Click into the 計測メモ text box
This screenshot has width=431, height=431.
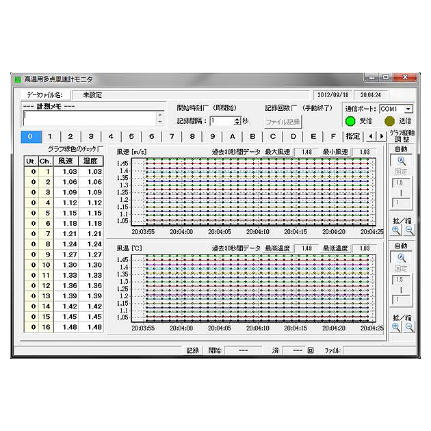click(89, 118)
